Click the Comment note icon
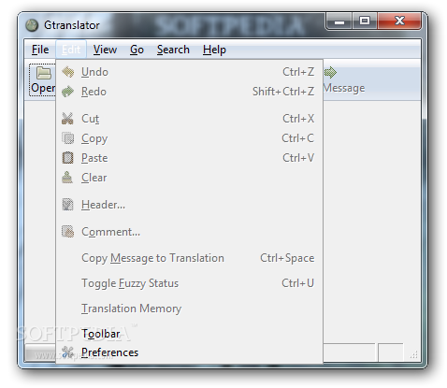The width and height of the screenshot is (447, 388). pos(68,232)
